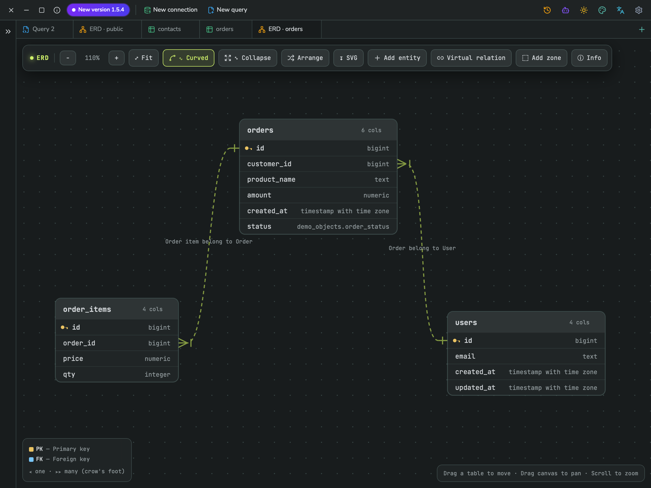The image size is (651, 488).
Task: Open the color palette theme icon
Action: (602, 10)
